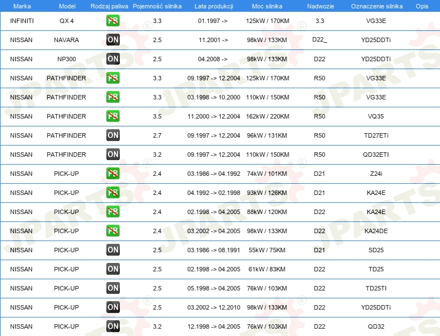Click the ON icon for PICK-UP YD25DDTi row
This screenshot has height=336, width=440.
pyautogui.click(x=113, y=307)
